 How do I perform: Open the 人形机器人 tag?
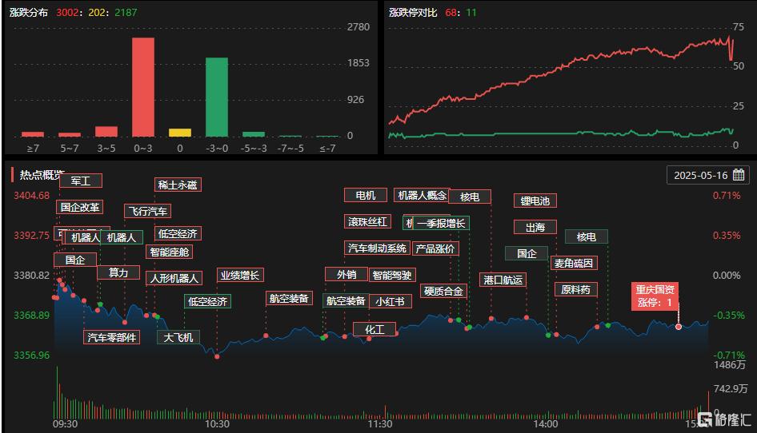pyautogui.click(x=174, y=278)
